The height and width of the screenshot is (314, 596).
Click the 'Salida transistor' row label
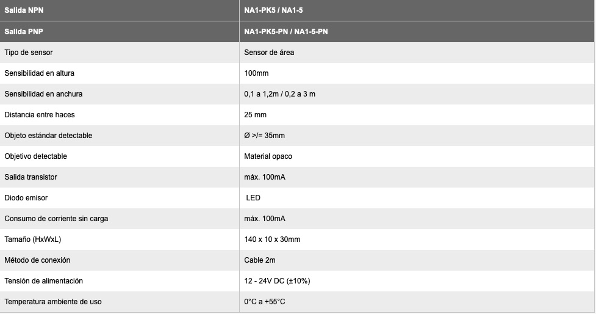coord(31,177)
